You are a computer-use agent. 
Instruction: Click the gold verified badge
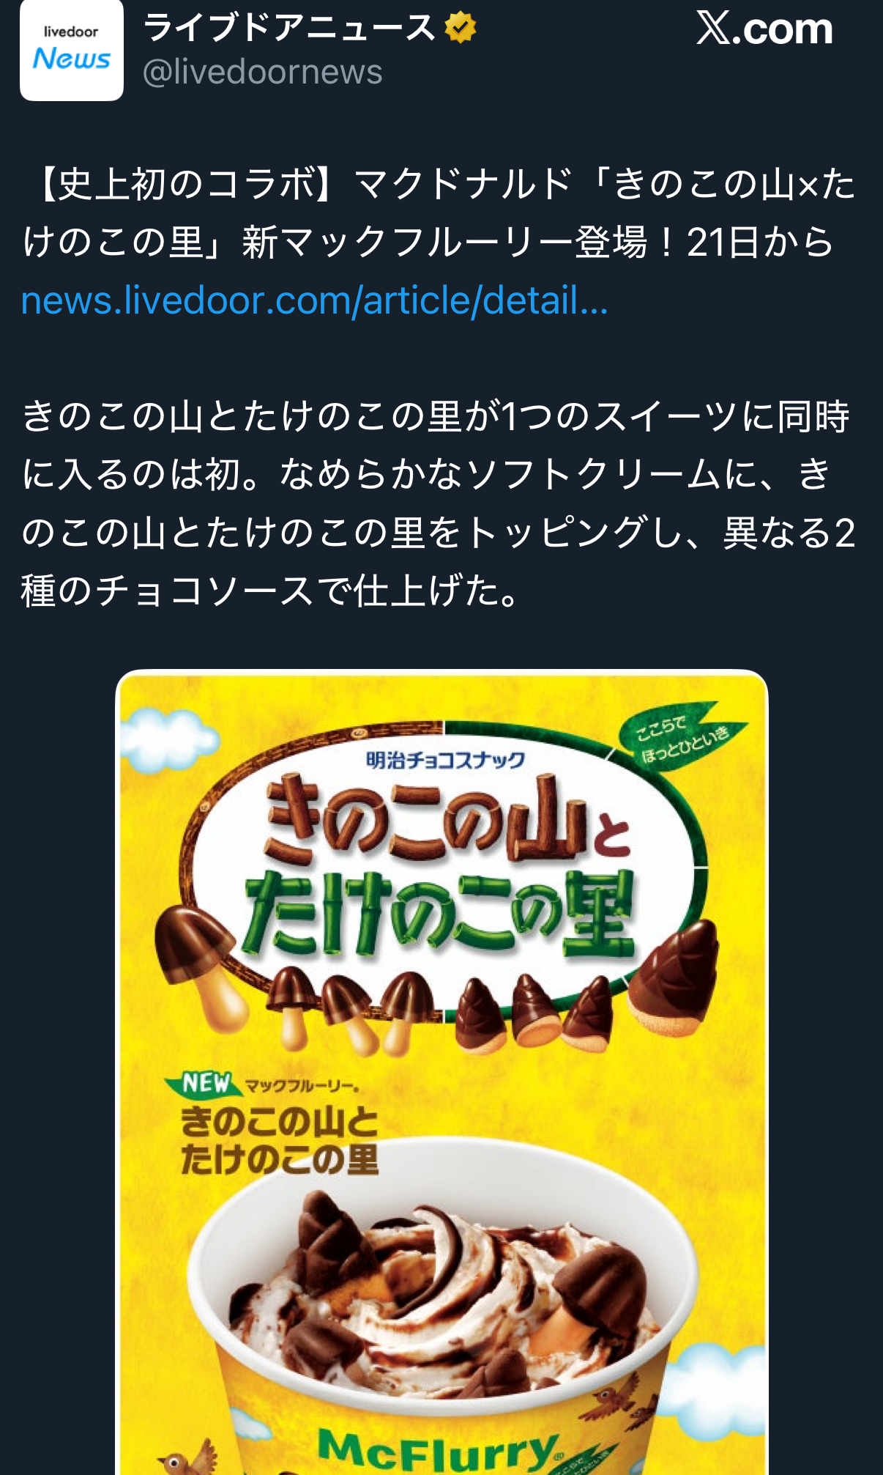461,28
